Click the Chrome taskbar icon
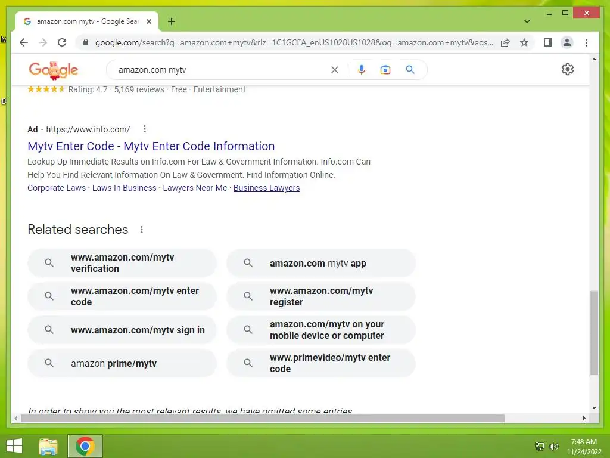The image size is (610, 458). [85, 446]
